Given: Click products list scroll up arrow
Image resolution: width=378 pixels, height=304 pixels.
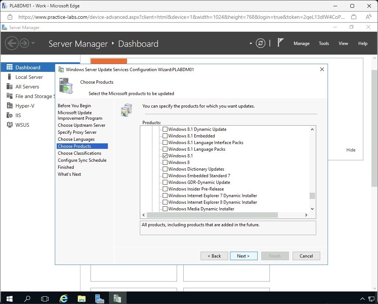Looking at the screenshot, I should [x=312, y=129].
